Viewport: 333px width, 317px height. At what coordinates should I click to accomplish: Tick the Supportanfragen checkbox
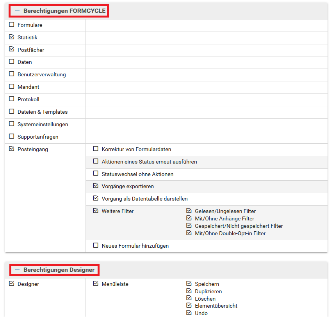click(x=11, y=136)
